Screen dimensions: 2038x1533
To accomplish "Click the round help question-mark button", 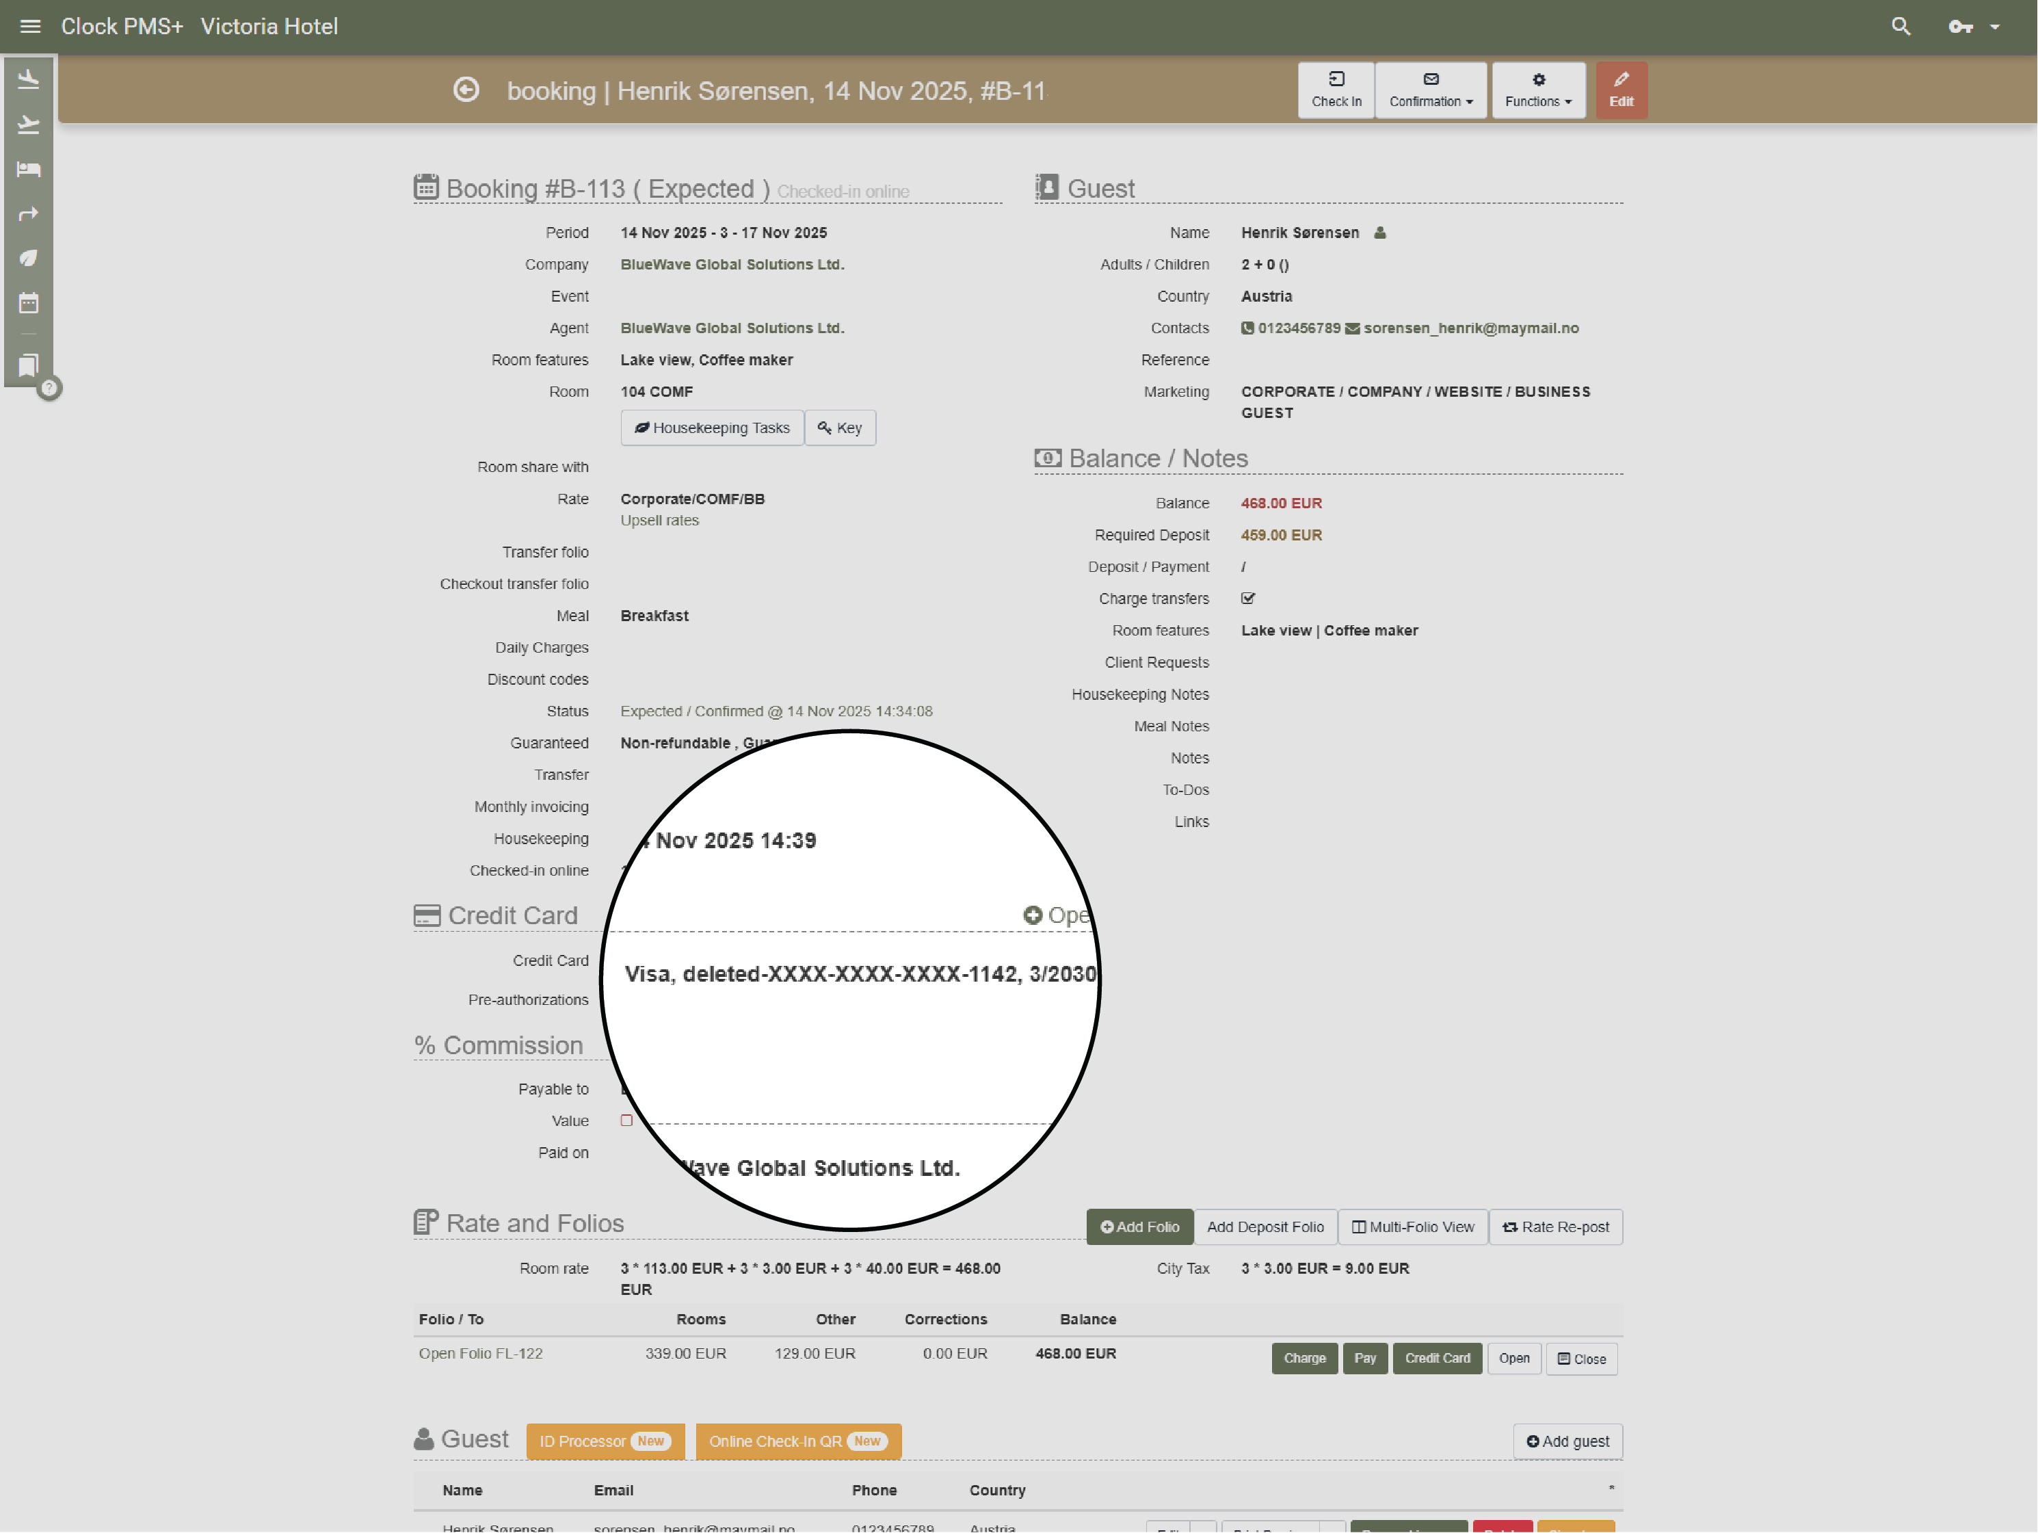I will [50, 388].
